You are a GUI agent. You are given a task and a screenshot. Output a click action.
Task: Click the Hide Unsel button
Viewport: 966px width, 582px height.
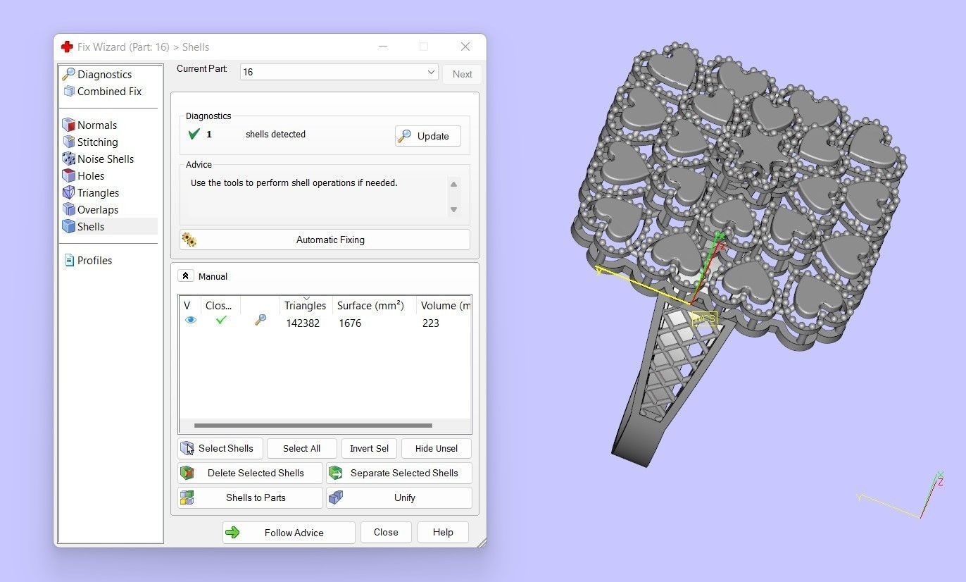tap(437, 448)
